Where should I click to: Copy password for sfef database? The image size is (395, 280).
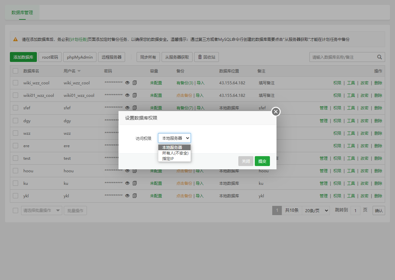coord(135,108)
